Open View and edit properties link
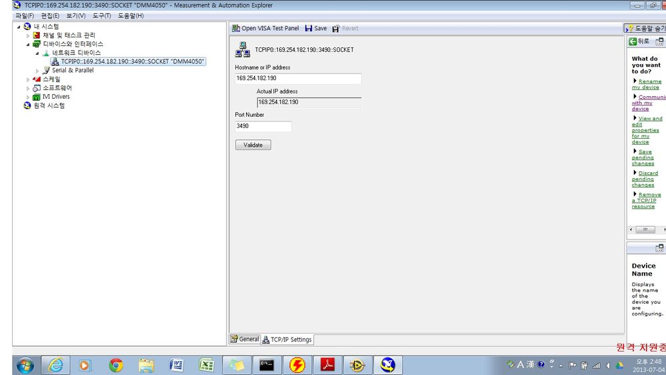Screen dimensions: 666x375 (x=647, y=130)
